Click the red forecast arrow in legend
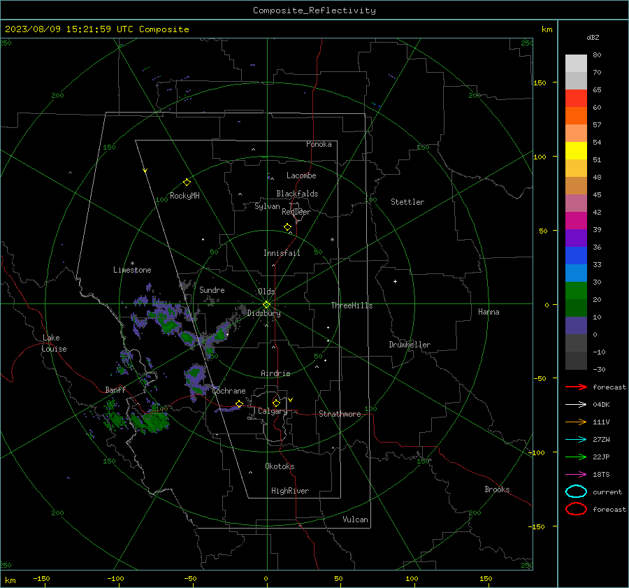Screen dimensions: 629x588 point(576,387)
